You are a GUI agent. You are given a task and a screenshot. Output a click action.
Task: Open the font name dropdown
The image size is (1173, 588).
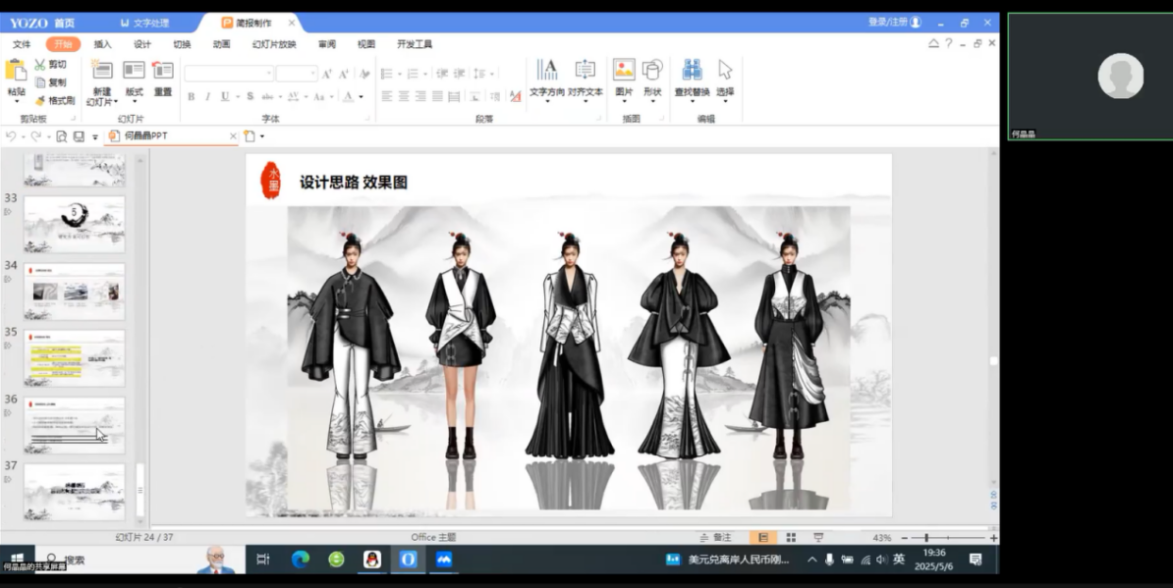coord(269,74)
